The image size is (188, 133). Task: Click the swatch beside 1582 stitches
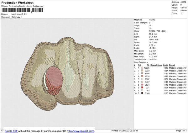[x=142, y=79]
